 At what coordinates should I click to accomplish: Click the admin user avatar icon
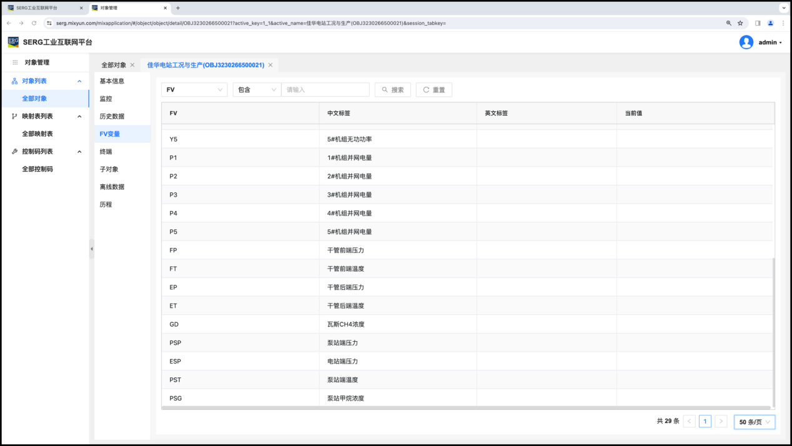(746, 42)
